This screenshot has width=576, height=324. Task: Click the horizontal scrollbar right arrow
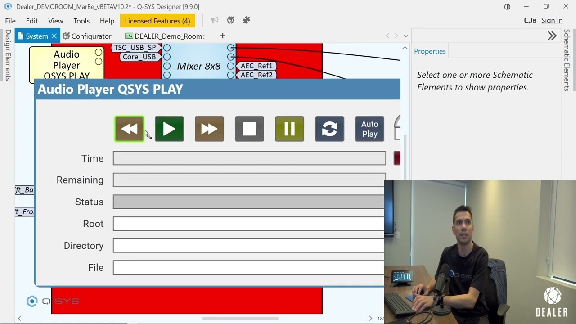pyautogui.click(x=370, y=318)
